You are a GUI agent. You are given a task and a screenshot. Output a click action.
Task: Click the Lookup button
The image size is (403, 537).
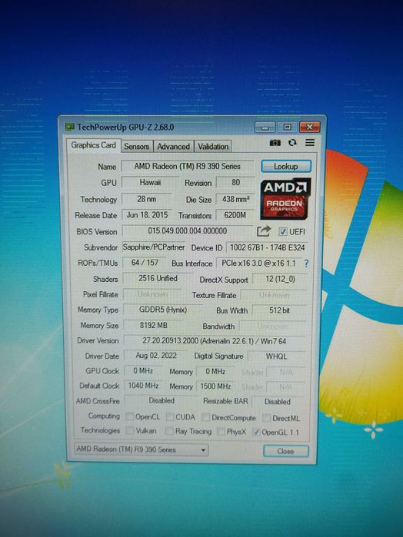point(286,167)
